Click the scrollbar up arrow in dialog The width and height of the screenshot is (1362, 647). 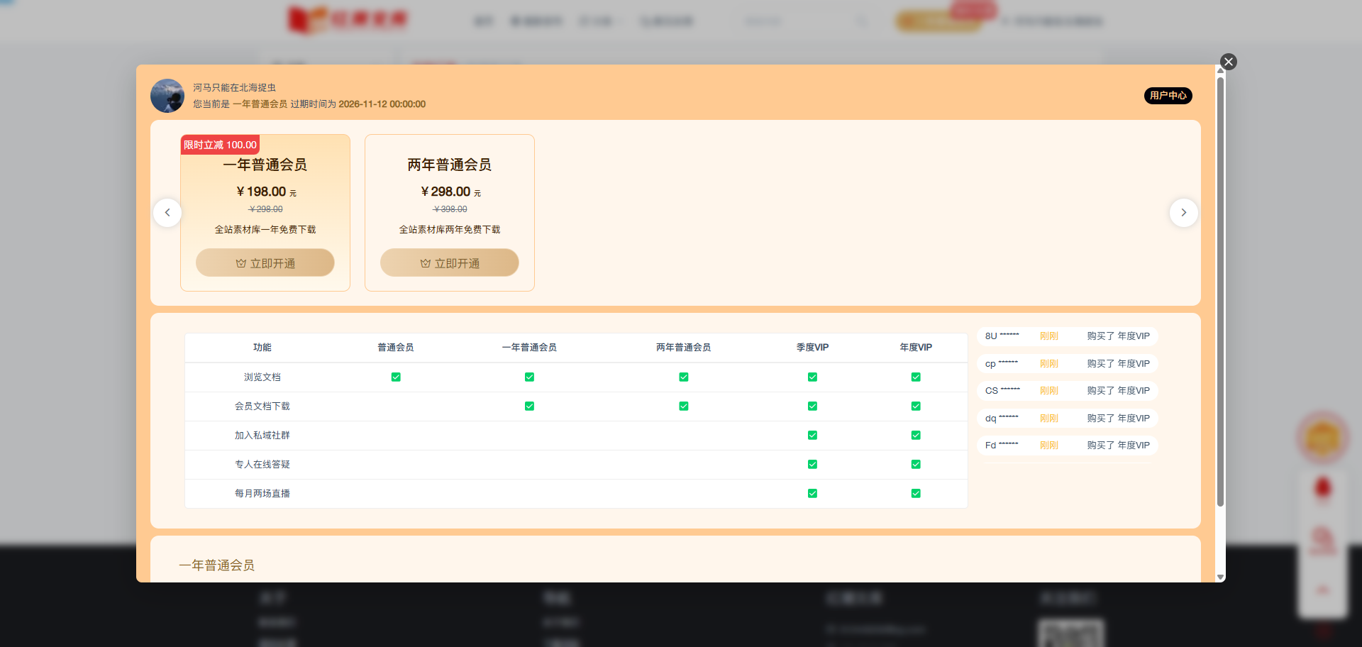[x=1220, y=70]
